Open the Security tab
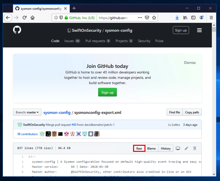 (144, 41)
